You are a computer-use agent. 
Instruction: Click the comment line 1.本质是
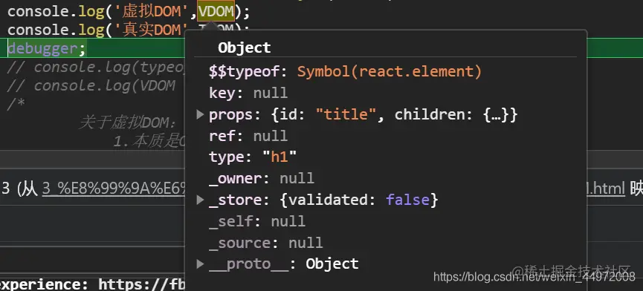click(x=149, y=141)
